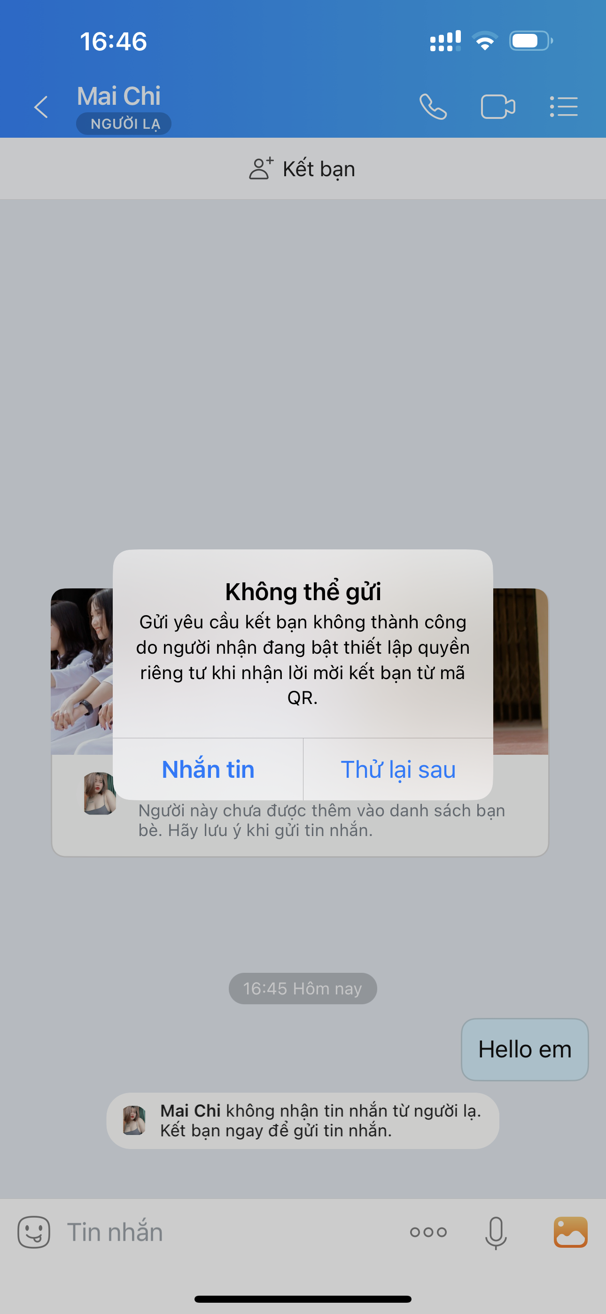Focus the Tin nhắn message field

coord(230,1232)
